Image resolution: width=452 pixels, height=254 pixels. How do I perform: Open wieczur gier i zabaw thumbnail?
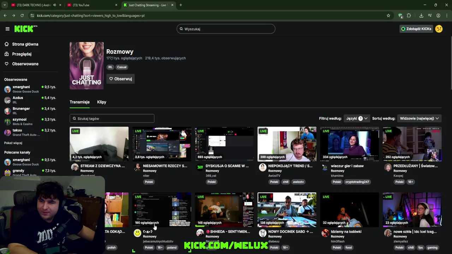pos(350,144)
